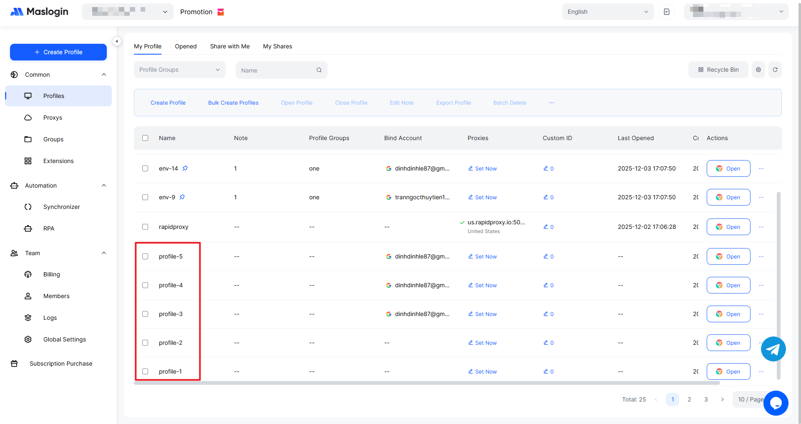Tick the rapidproxy row checkbox

(145, 227)
